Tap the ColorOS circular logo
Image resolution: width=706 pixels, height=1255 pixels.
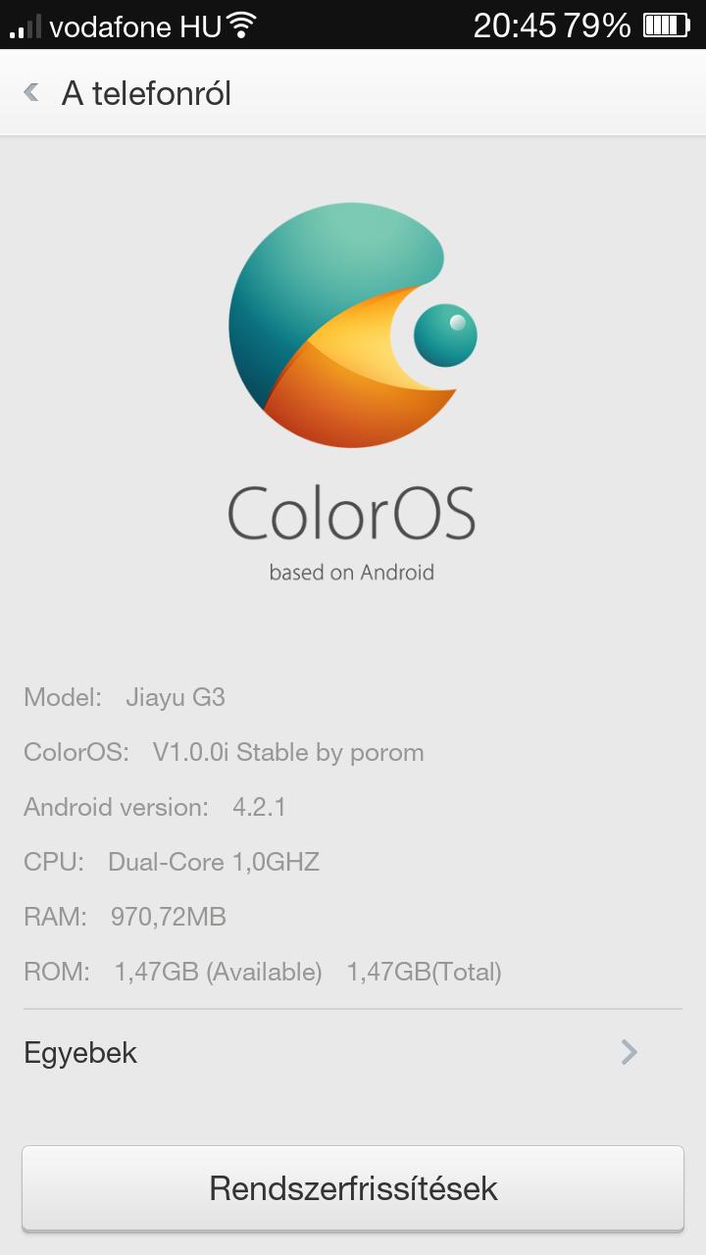pyautogui.click(x=353, y=326)
